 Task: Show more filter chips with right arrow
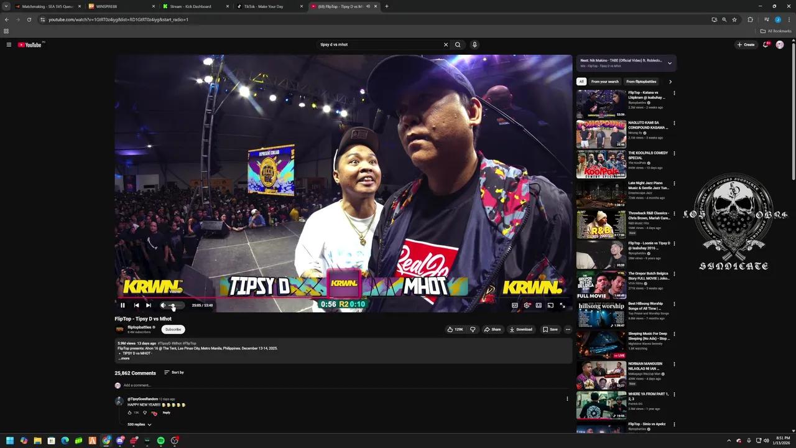pyautogui.click(x=670, y=82)
